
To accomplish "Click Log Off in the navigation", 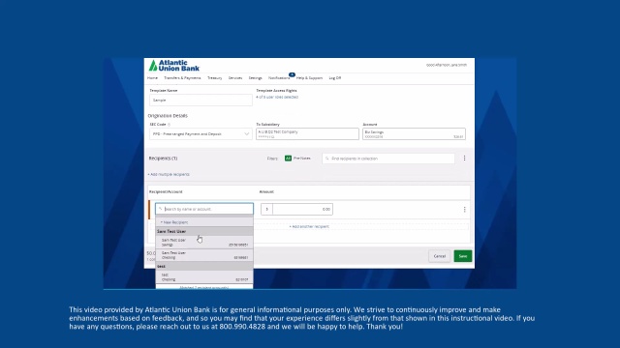I will pyautogui.click(x=335, y=78).
